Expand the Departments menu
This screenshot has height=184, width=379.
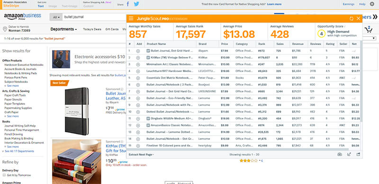[63, 29]
